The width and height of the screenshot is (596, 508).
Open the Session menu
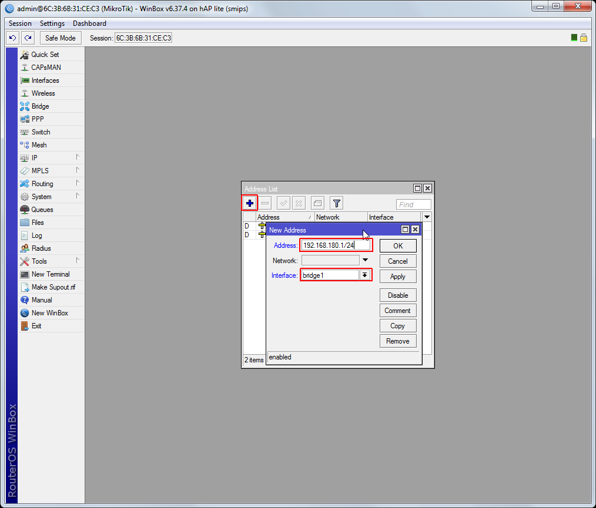(x=20, y=23)
